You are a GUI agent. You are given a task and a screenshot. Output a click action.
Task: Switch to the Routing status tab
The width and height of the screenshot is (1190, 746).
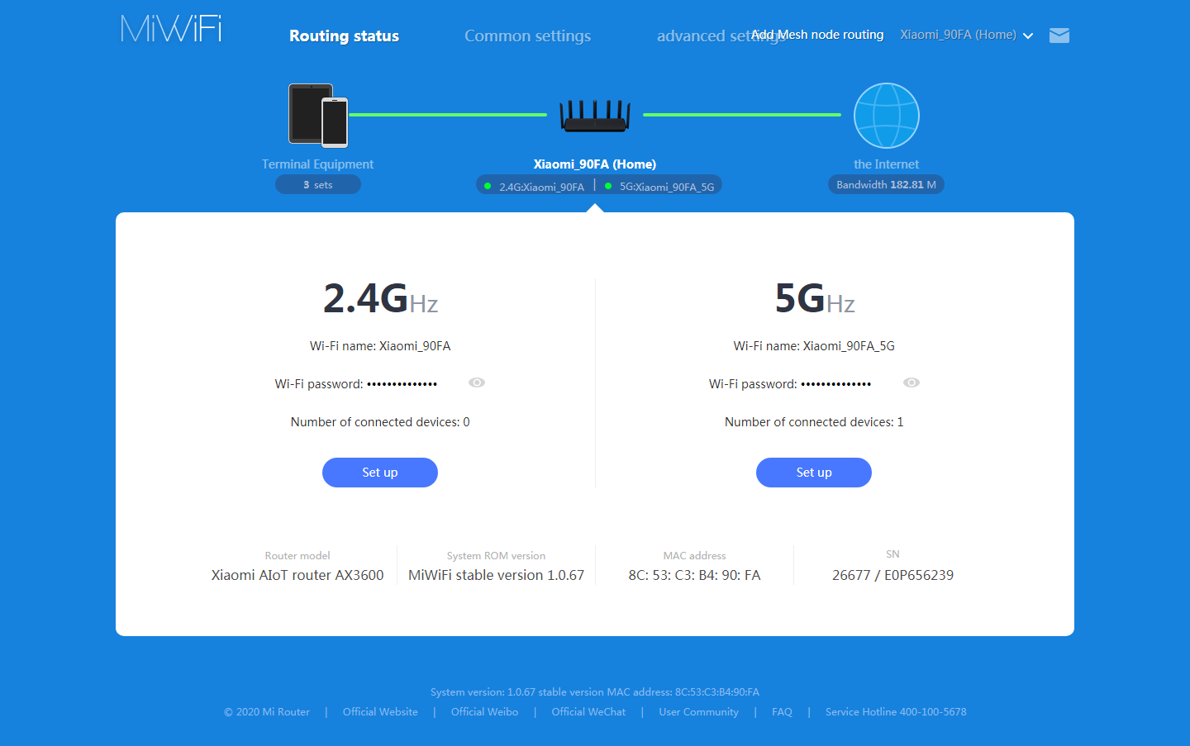point(344,36)
